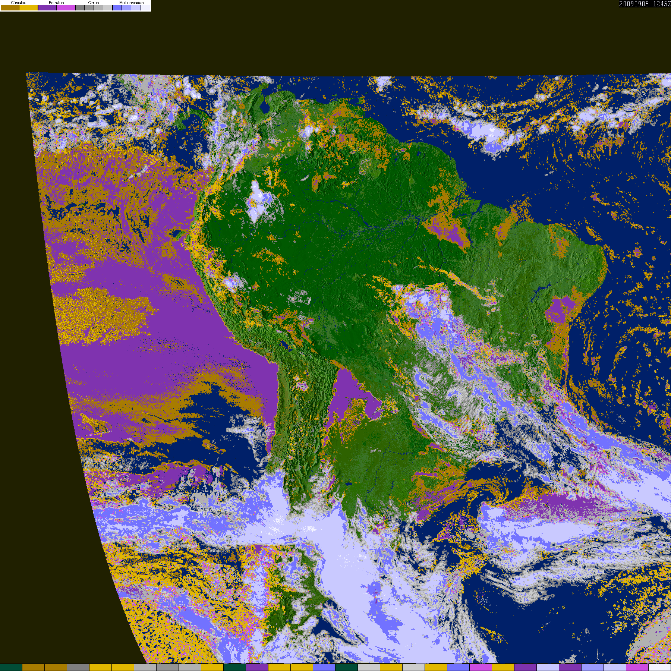Choose the darkest blue Multicamadas legend swatch
Image resolution: width=671 pixels, height=671 pixels.
pos(117,8)
